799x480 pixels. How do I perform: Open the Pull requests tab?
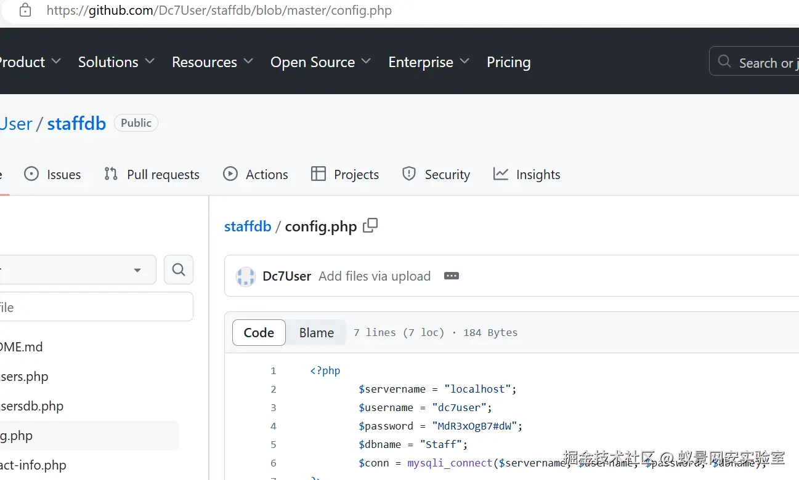pos(152,175)
